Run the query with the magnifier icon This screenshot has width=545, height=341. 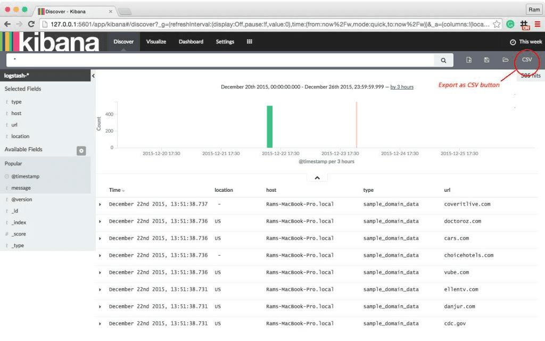(x=443, y=60)
